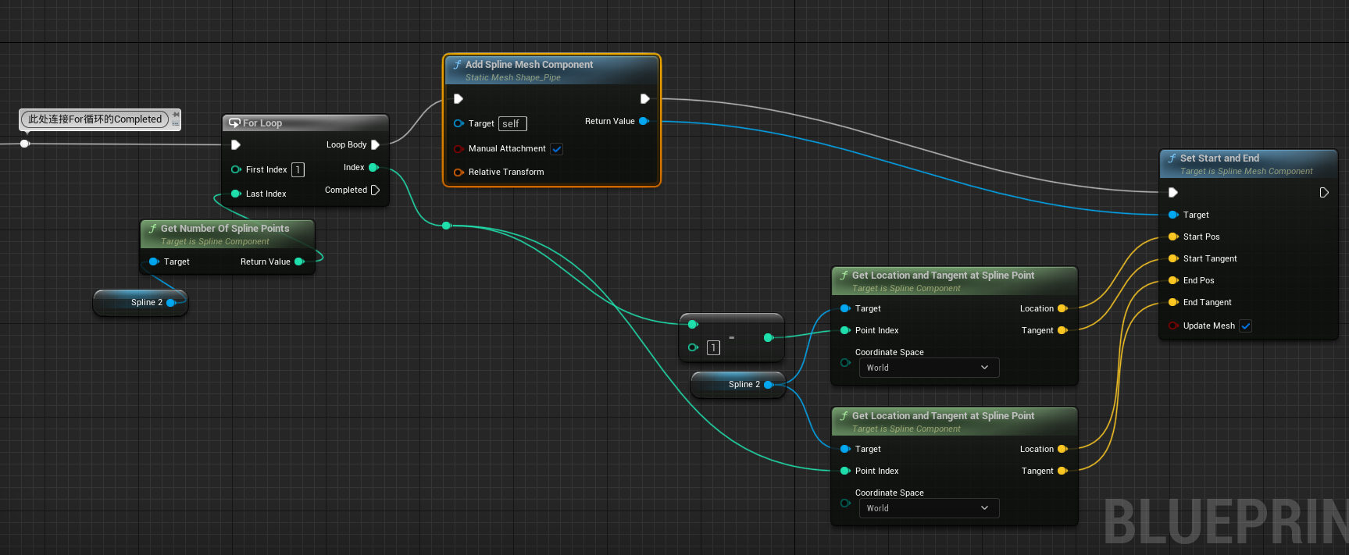Select the Set Start and End node title
This screenshot has height=555, width=1349.
pos(1219,158)
